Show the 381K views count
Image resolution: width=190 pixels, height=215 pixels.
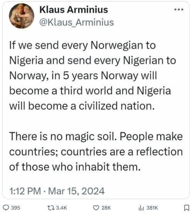pyautogui.click(x=152, y=208)
